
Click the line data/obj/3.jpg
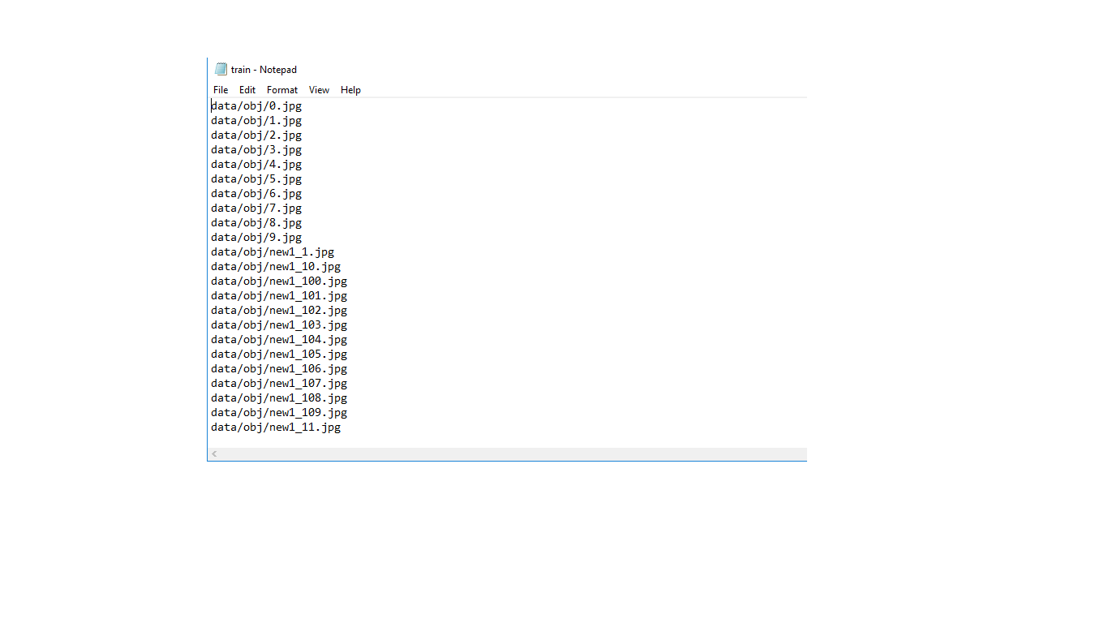coord(256,150)
